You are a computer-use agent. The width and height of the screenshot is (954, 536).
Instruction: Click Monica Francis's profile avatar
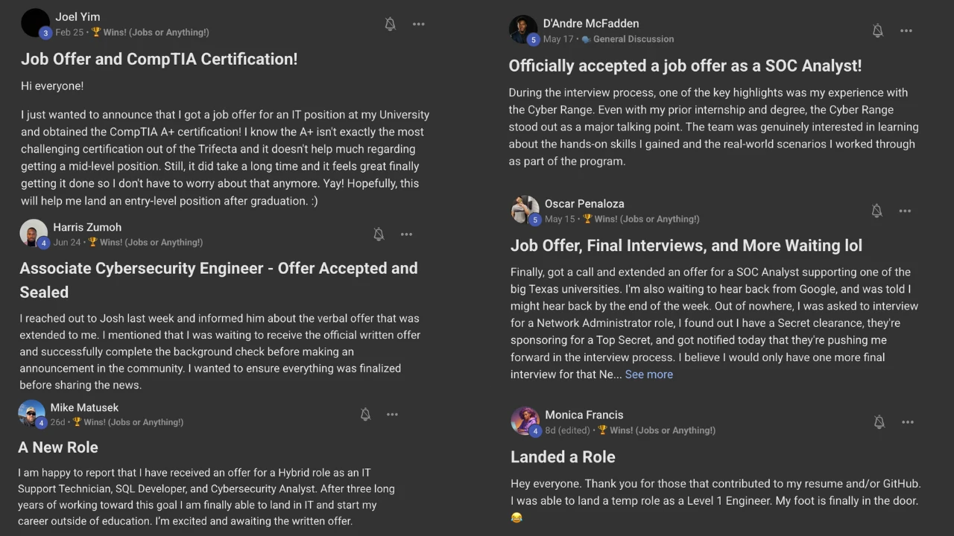[525, 421]
